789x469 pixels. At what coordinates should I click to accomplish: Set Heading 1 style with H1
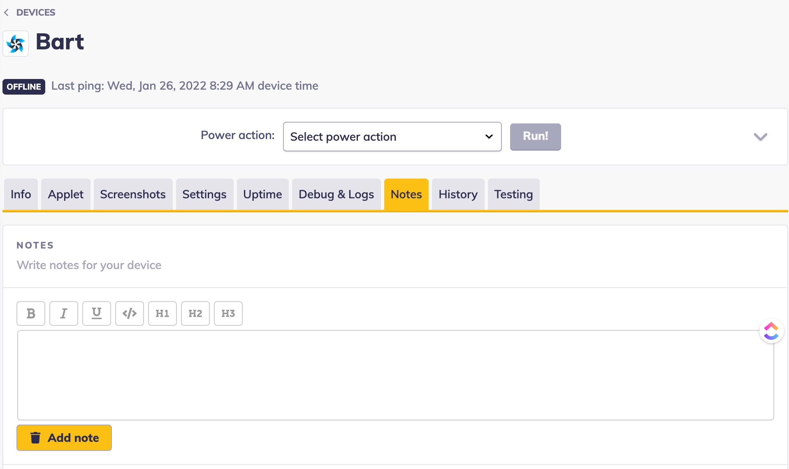pyautogui.click(x=162, y=313)
